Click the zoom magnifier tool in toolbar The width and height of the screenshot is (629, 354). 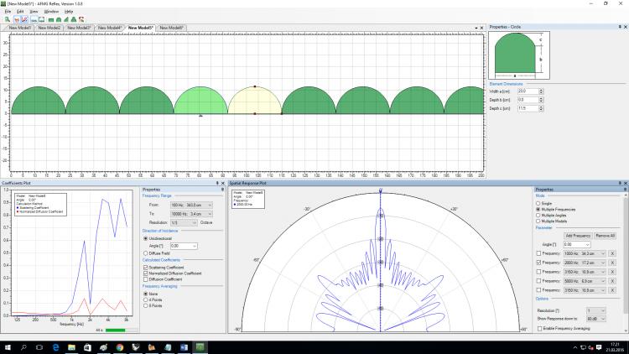pos(8,18)
